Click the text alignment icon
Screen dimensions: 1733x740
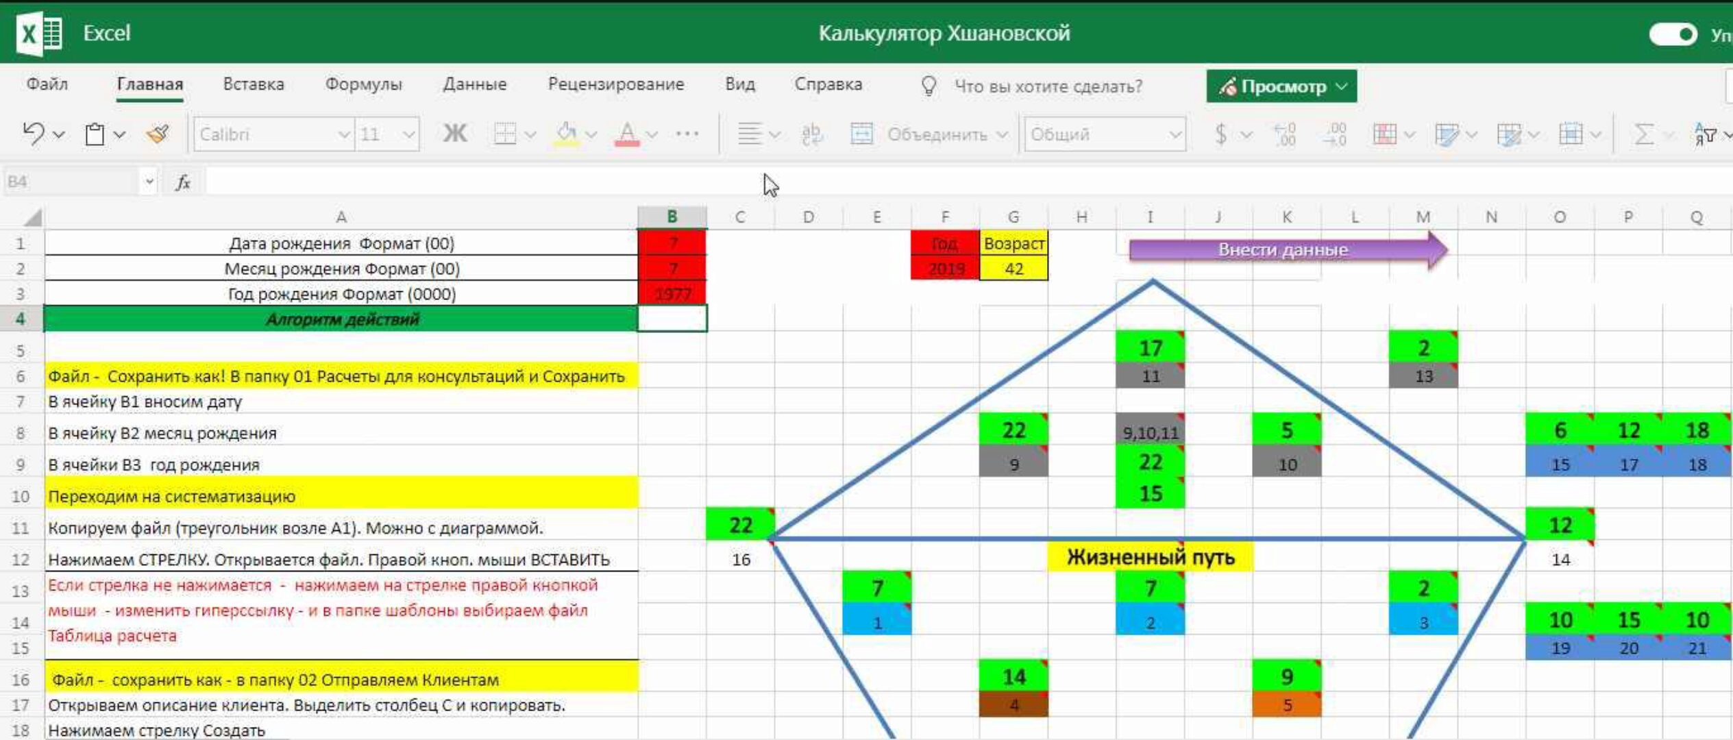click(x=750, y=134)
